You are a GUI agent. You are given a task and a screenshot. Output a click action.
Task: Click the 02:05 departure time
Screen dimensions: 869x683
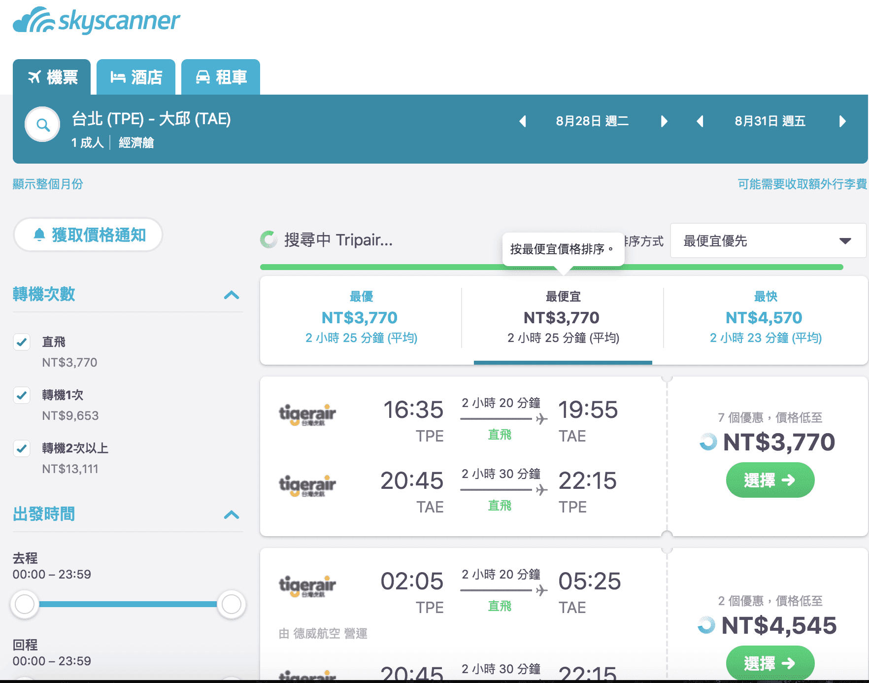tap(412, 581)
